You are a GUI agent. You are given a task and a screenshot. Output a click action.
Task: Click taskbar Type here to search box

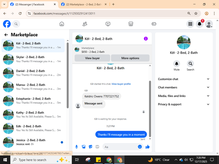41,160
